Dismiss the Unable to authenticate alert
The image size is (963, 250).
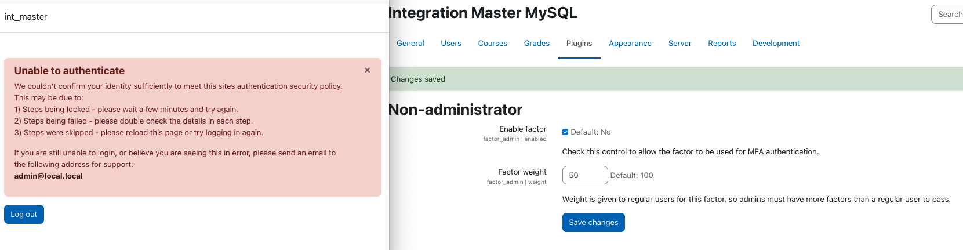tap(367, 70)
